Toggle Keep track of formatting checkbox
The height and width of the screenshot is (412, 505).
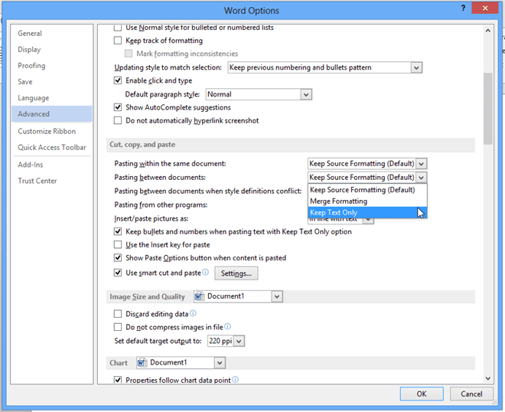pos(118,41)
